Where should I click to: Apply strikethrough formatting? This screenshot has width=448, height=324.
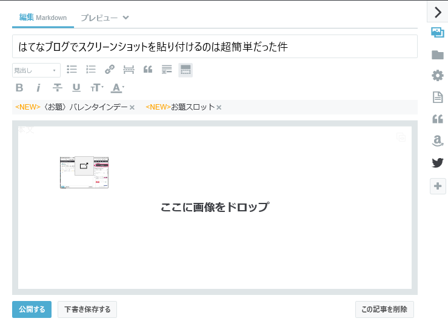click(58, 87)
